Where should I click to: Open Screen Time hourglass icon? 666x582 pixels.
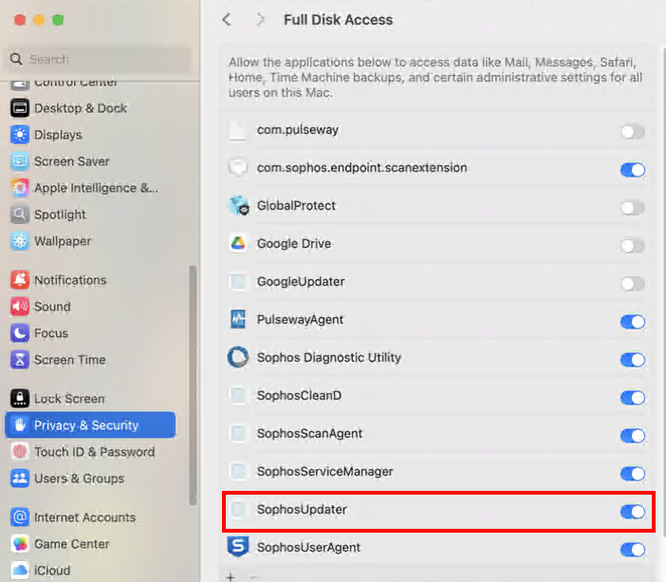click(20, 360)
